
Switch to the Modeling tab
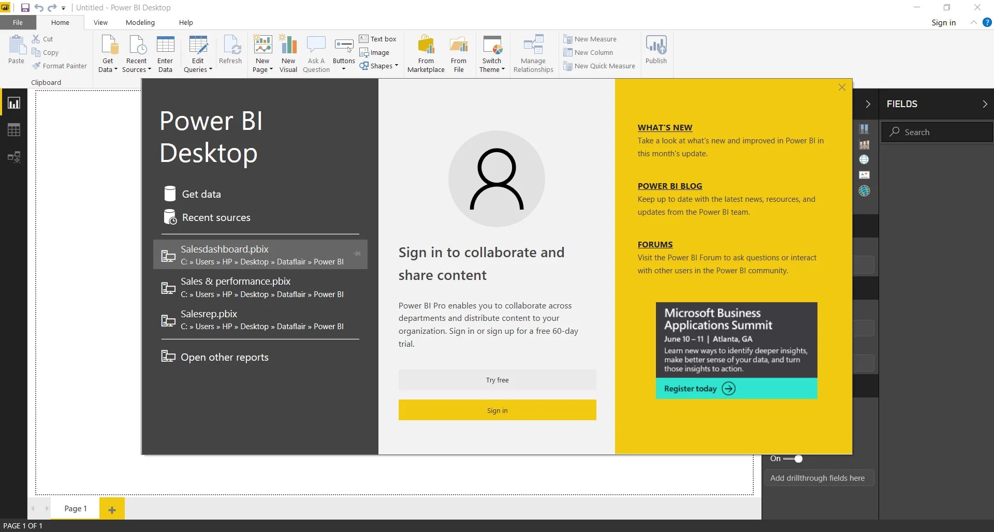pos(140,22)
